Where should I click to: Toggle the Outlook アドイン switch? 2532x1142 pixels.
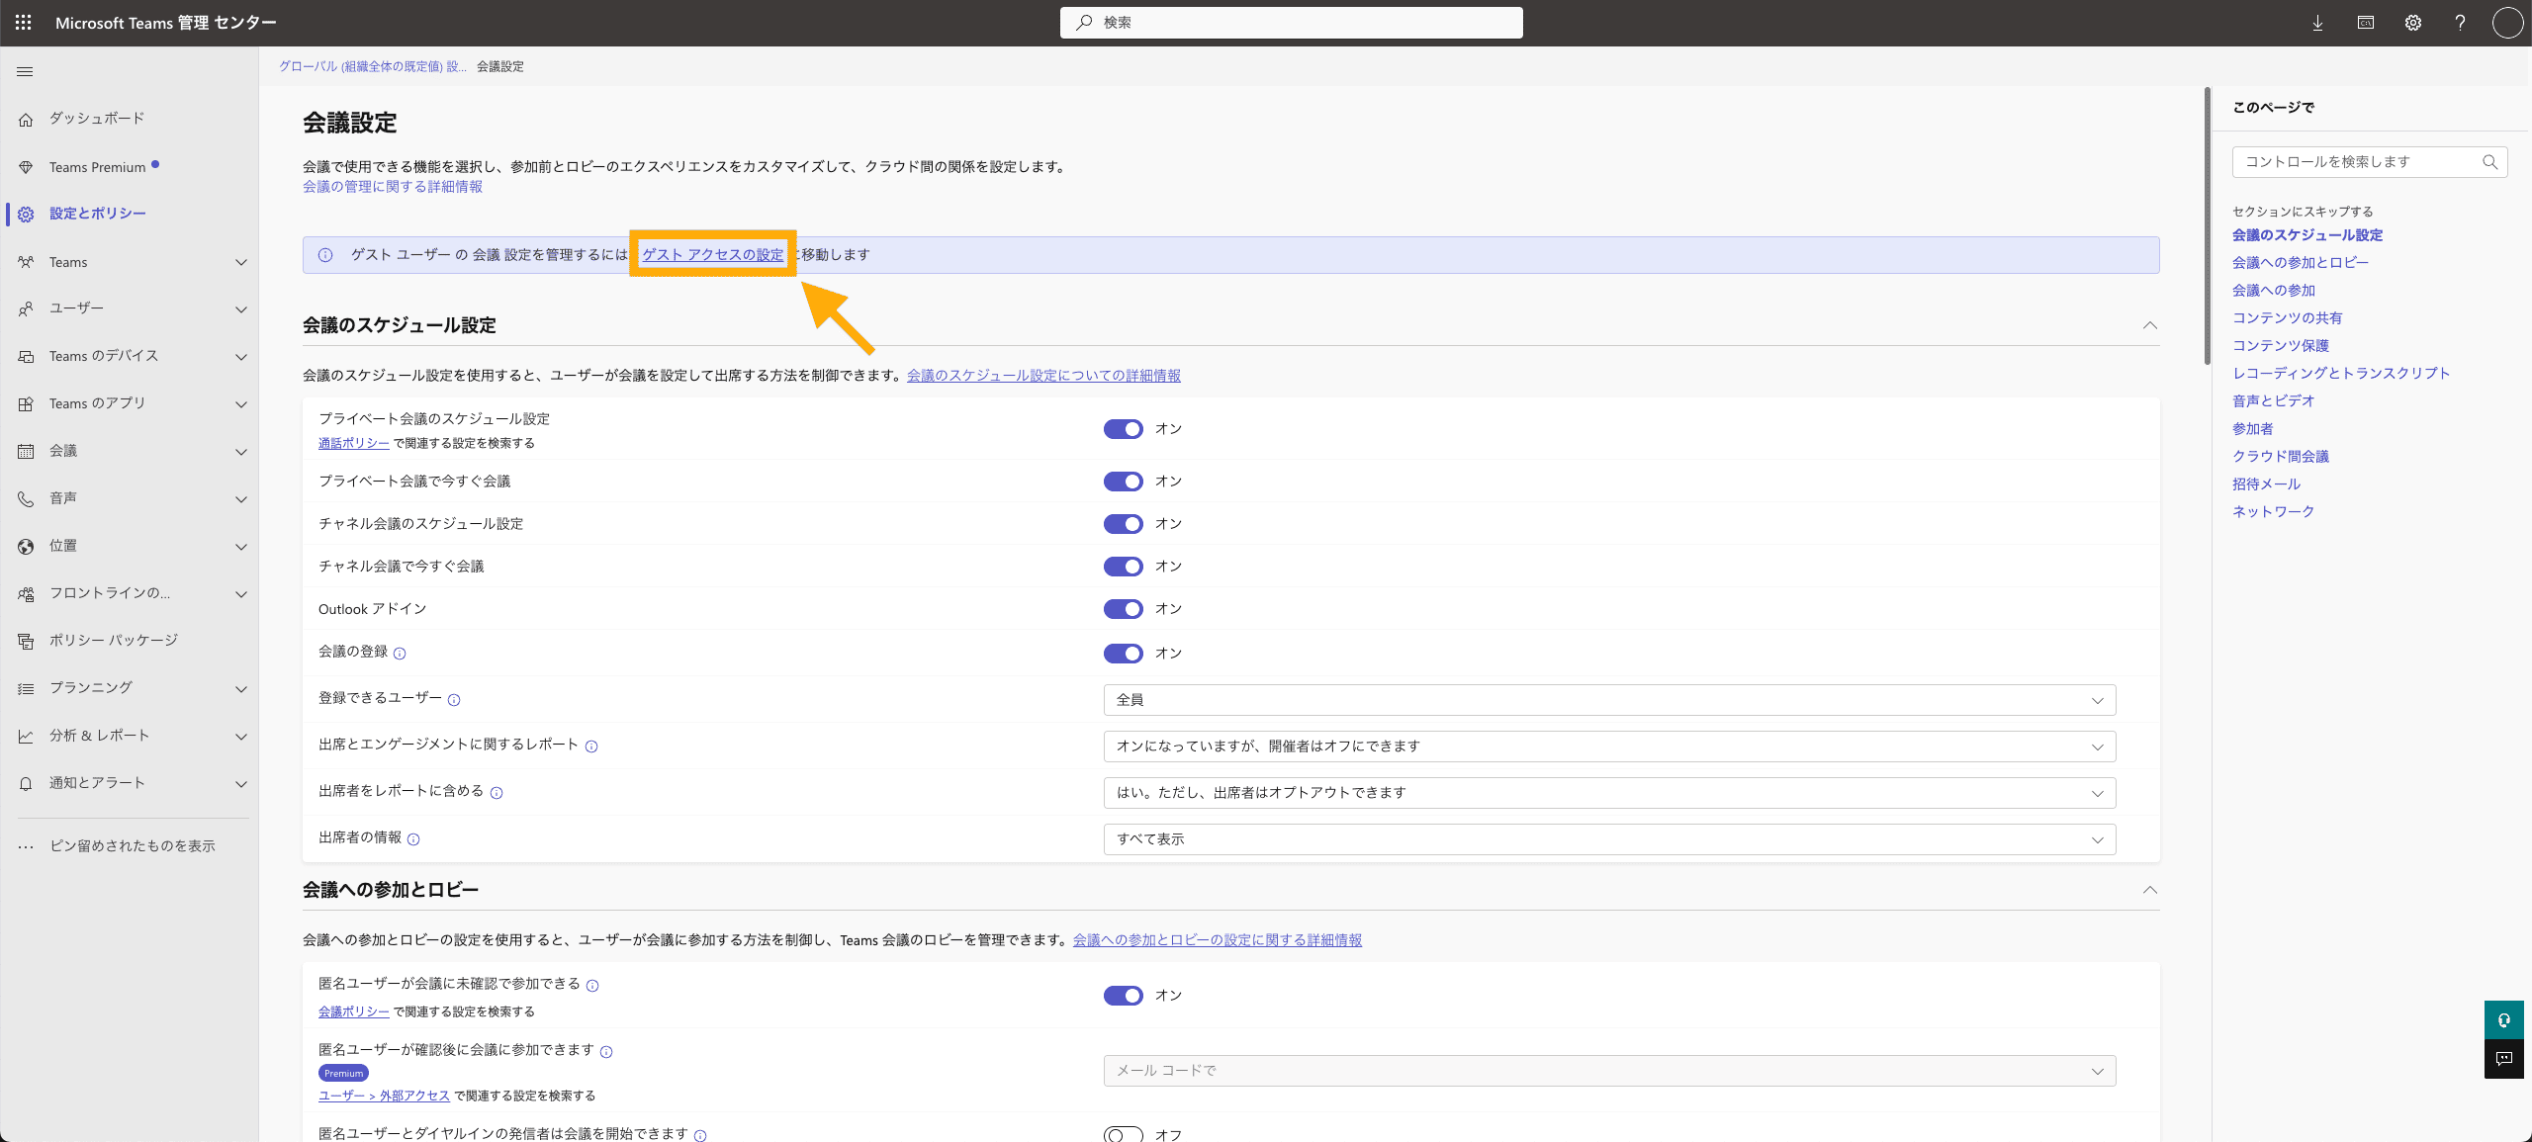1123,609
